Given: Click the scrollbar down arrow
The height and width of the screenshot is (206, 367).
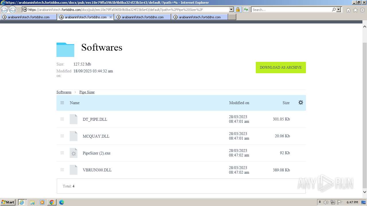Looking at the screenshot, I should pyautogui.click(x=365, y=192).
